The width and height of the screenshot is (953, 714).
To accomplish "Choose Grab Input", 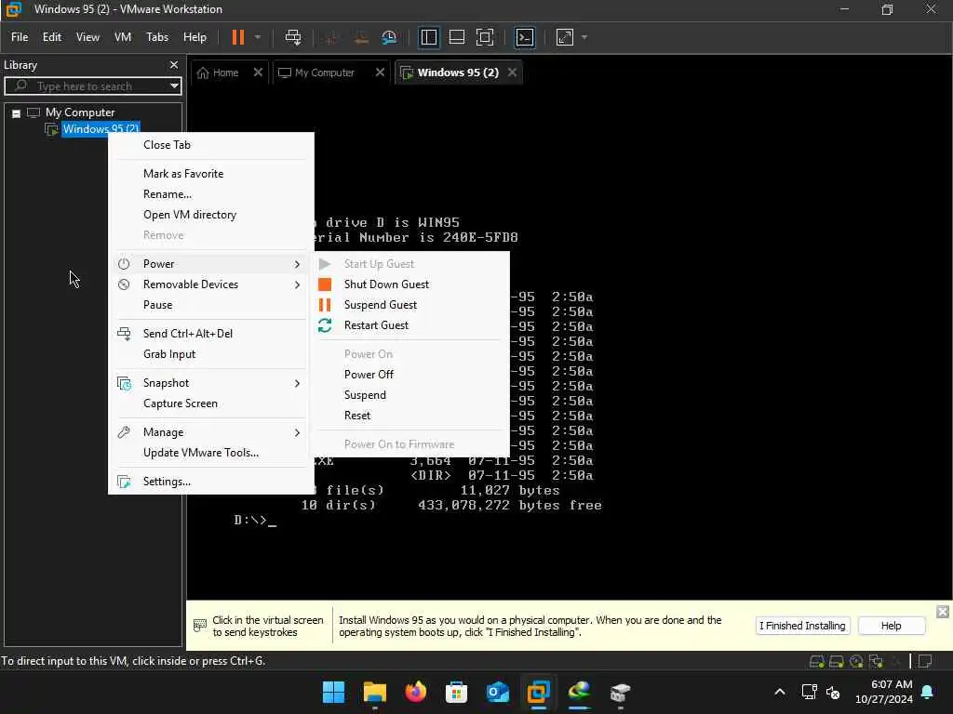I will coord(169,354).
